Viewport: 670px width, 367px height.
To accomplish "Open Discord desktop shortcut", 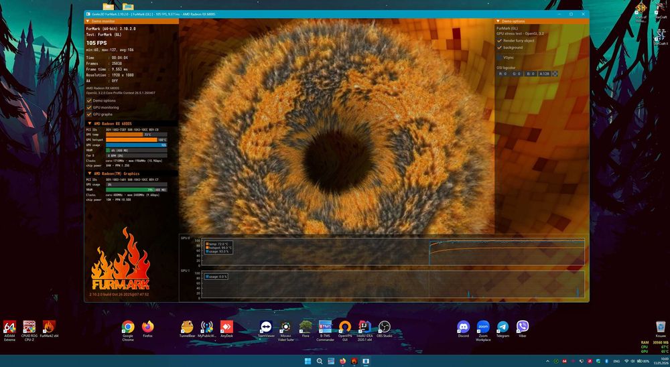I will click(x=463, y=329).
